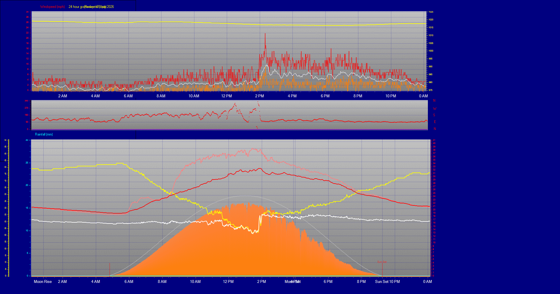
Task: Select "8 AM" on the windspeed chart axis
Action: tap(161, 96)
